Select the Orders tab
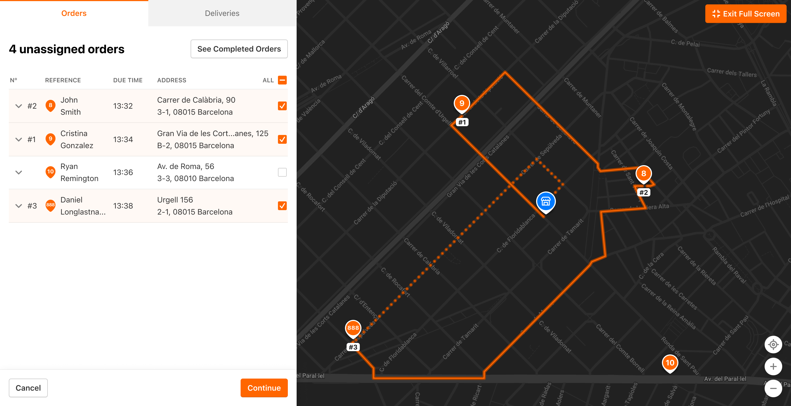 coord(74,13)
